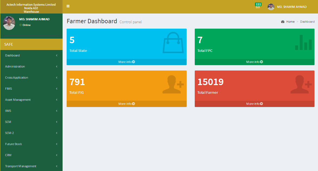Screen dimensions: 318x171
Task: Expand the Future Stock chevron arrow
Action: tap(57, 144)
